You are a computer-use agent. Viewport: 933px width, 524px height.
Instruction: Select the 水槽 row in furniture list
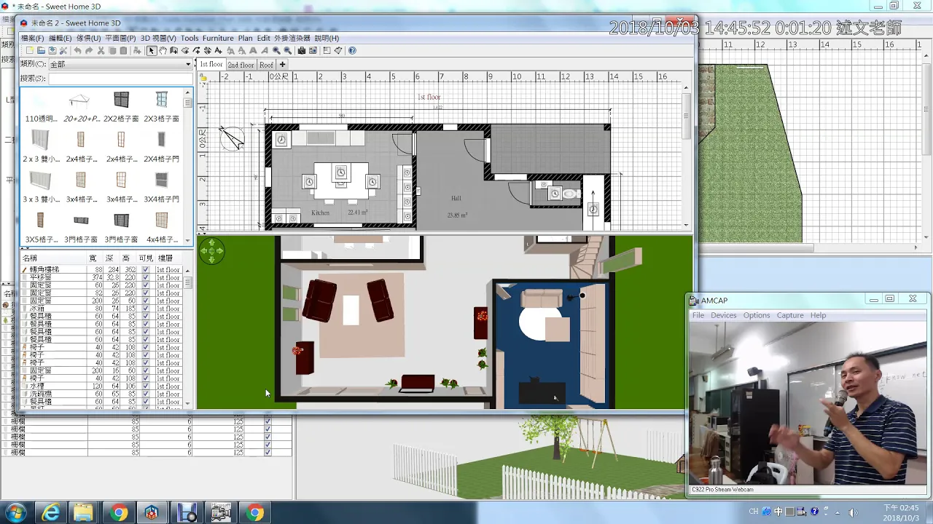click(102, 386)
